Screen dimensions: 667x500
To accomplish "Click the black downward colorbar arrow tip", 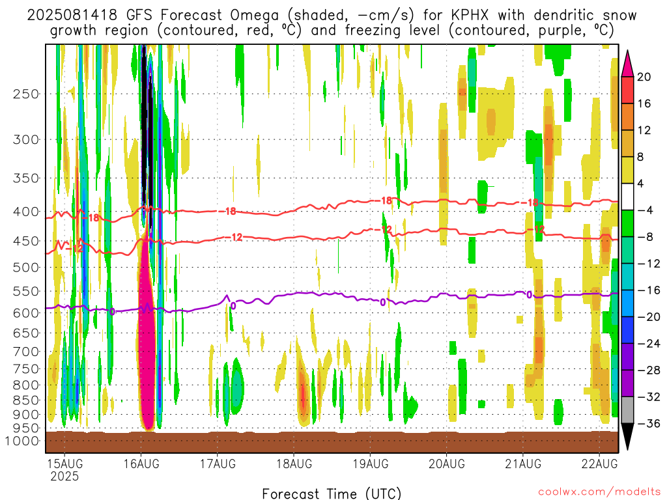I will (627, 437).
